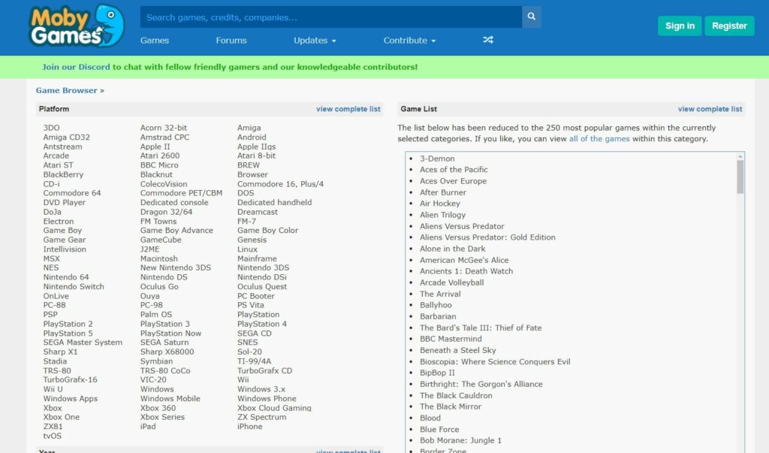Select the SEGA Master System platform
The image size is (769, 453).
click(83, 343)
